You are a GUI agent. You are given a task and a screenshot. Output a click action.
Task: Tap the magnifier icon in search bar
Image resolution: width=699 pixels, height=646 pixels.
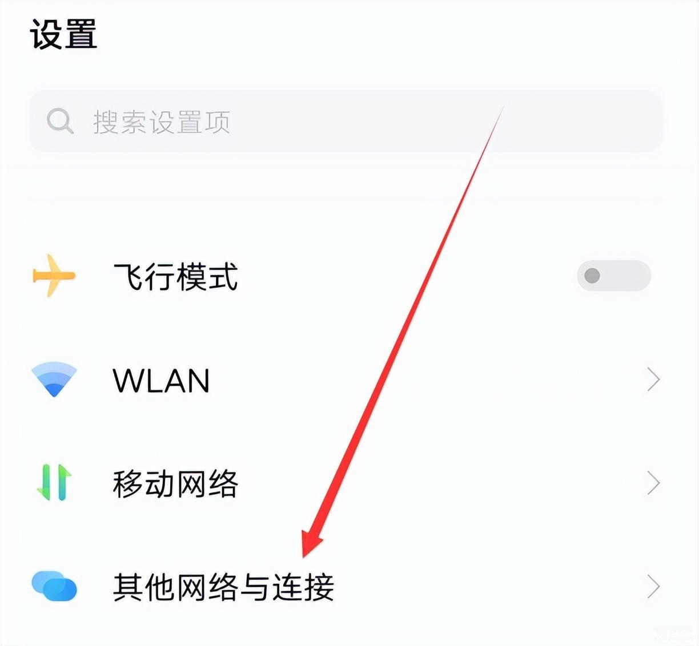click(60, 121)
